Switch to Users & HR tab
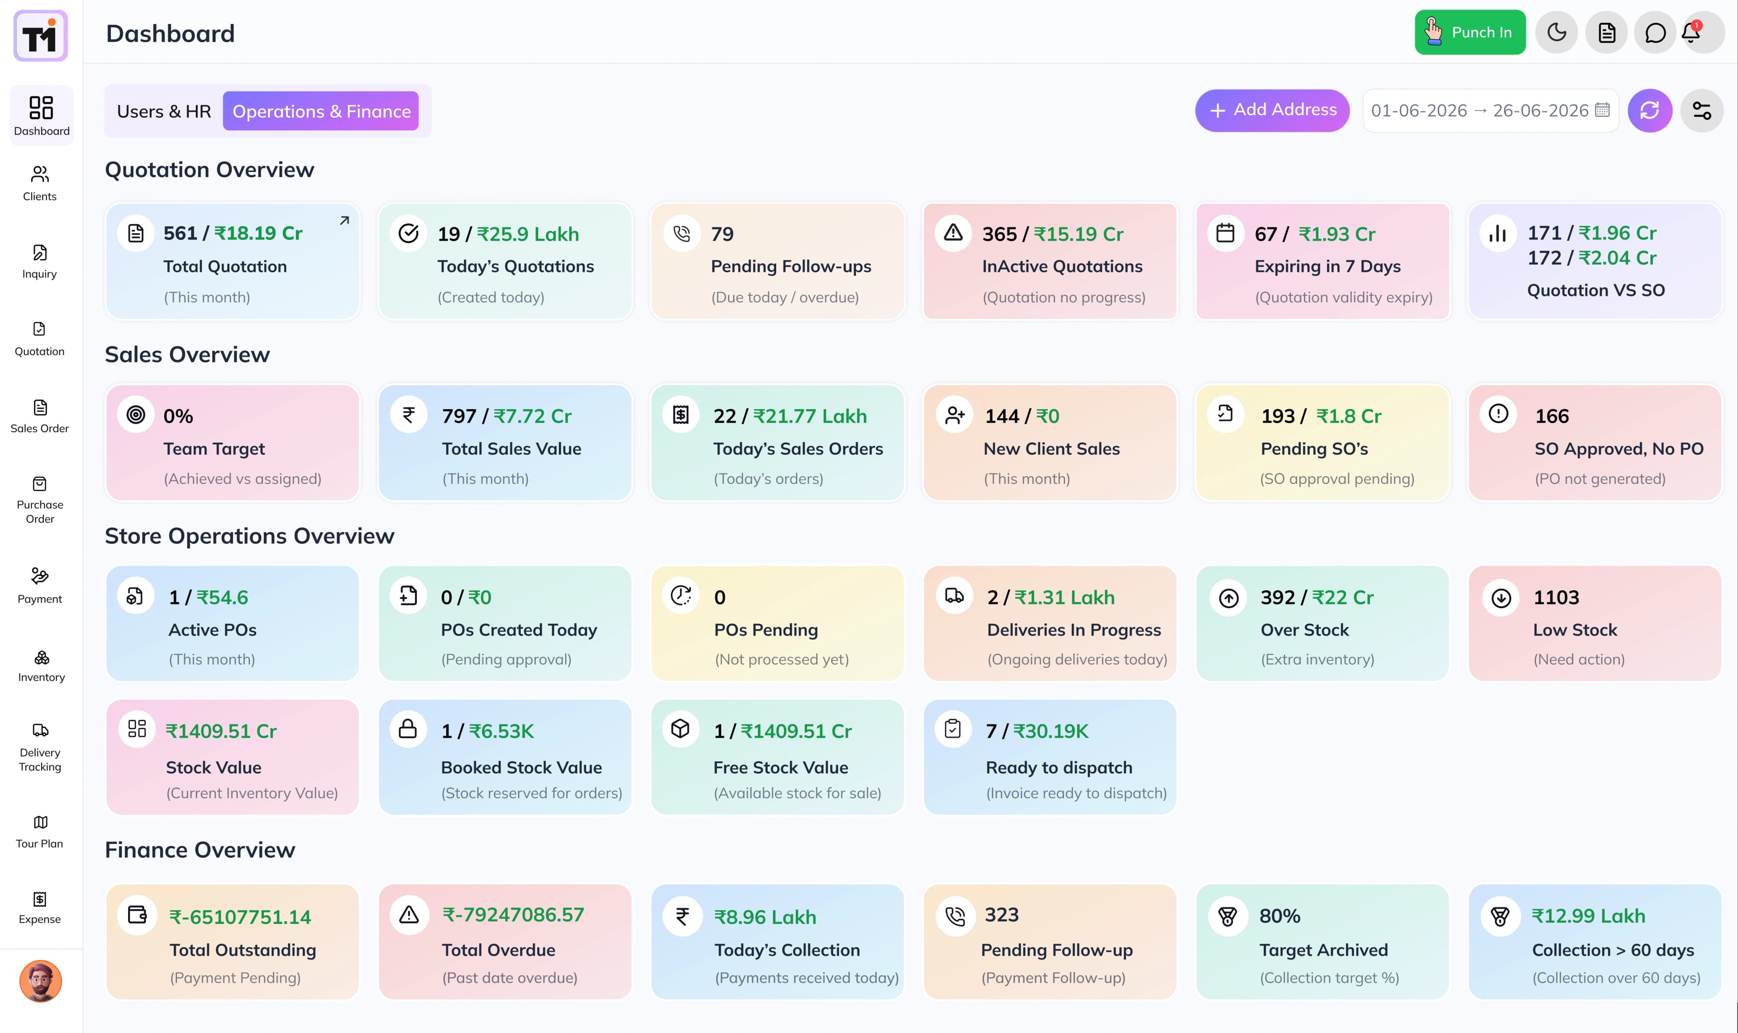This screenshot has width=1738, height=1033. pos(163,110)
